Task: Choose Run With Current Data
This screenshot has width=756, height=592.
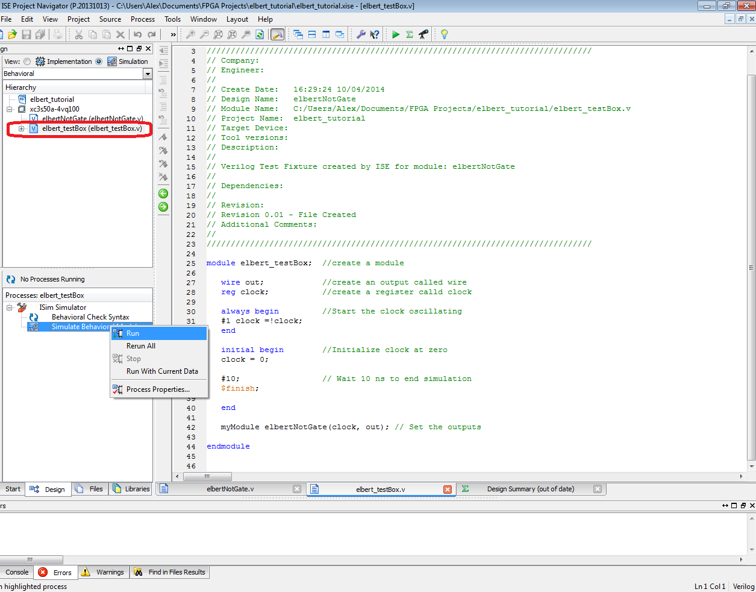Action: point(159,371)
